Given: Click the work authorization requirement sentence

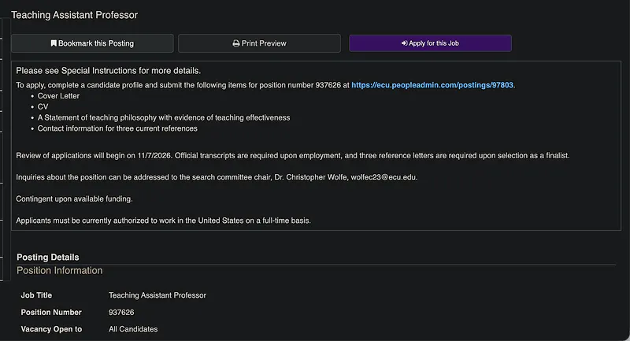Looking at the screenshot, I should [x=164, y=221].
